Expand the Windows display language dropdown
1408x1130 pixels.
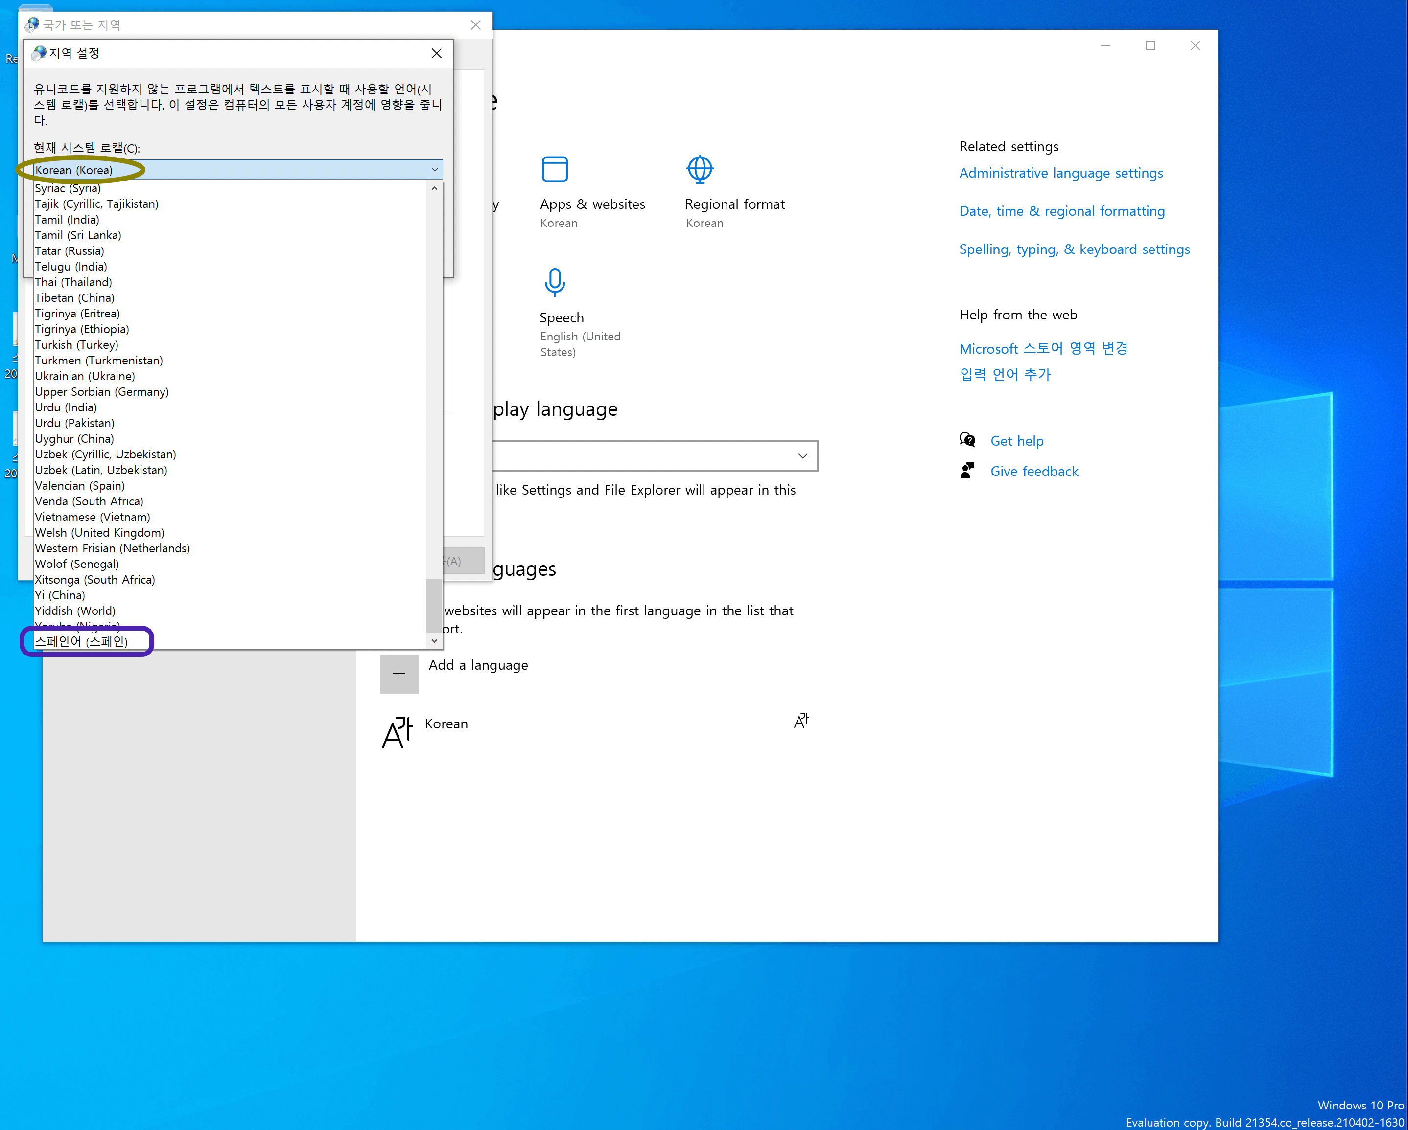802,455
